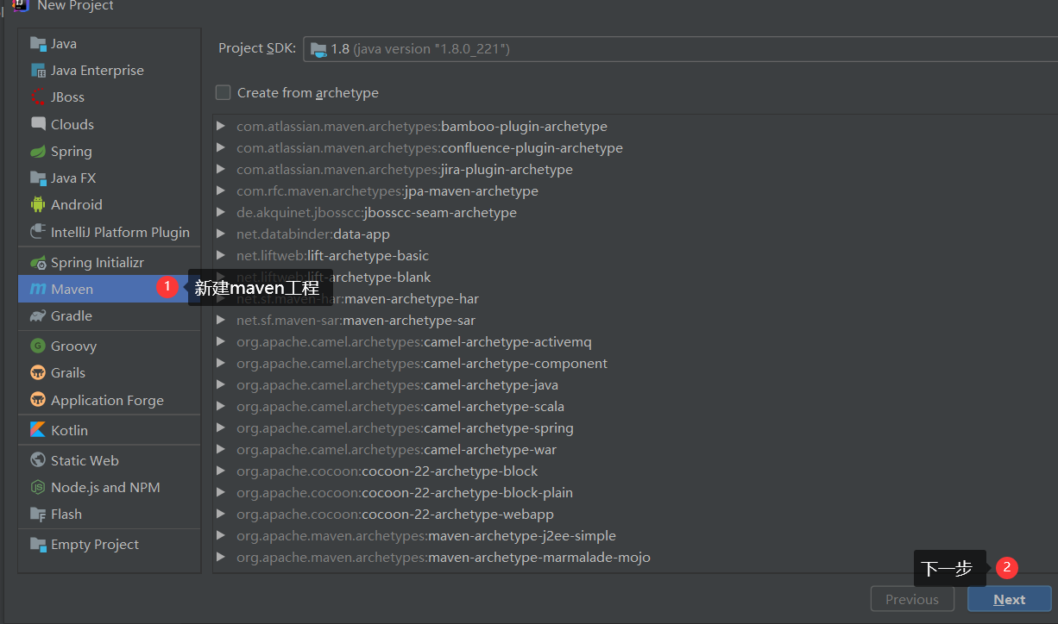Select Empty Project label
This screenshot has height=624, width=1058.
click(x=95, y=544)
